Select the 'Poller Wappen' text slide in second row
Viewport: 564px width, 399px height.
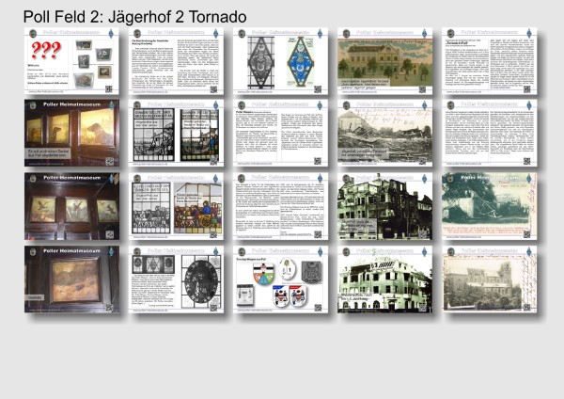tap(280, 134)
